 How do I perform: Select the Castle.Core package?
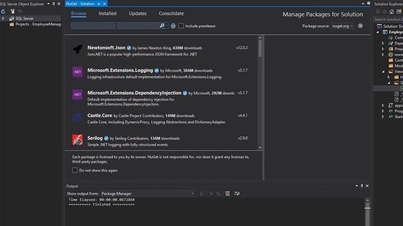pyautogui.click(x=161, y=119)
